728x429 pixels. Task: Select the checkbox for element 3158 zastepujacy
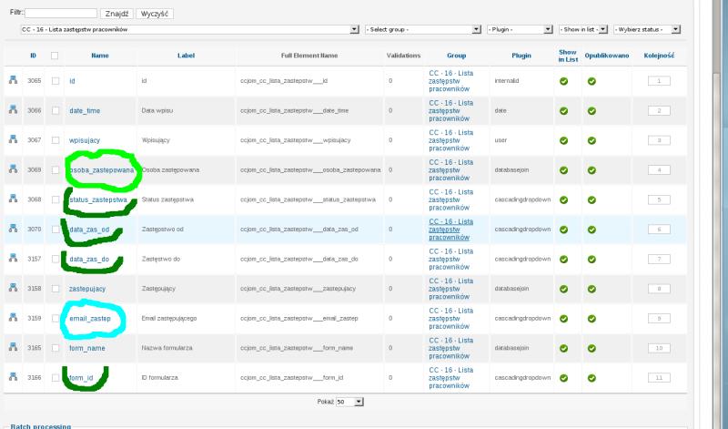point(55,288)
